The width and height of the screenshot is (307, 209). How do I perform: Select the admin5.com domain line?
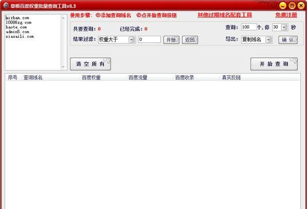pos(17,32)
